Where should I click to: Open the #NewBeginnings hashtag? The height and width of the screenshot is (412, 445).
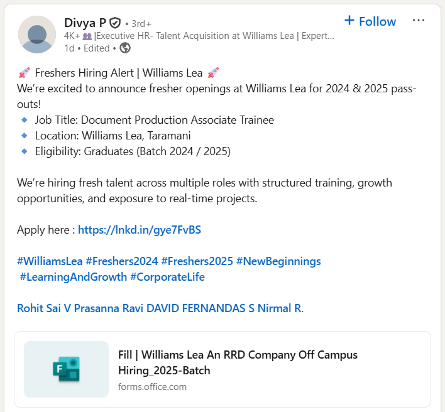click(278, 261)
